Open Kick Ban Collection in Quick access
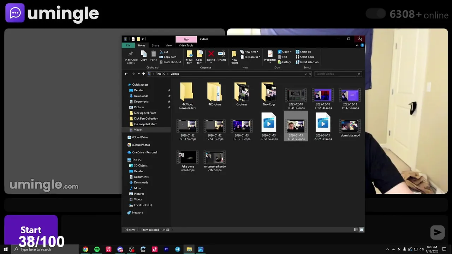Viewport: 452px width, 254px height. coord(146,119)
